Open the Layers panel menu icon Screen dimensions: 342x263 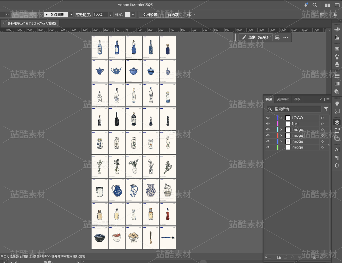coord(328,99)
